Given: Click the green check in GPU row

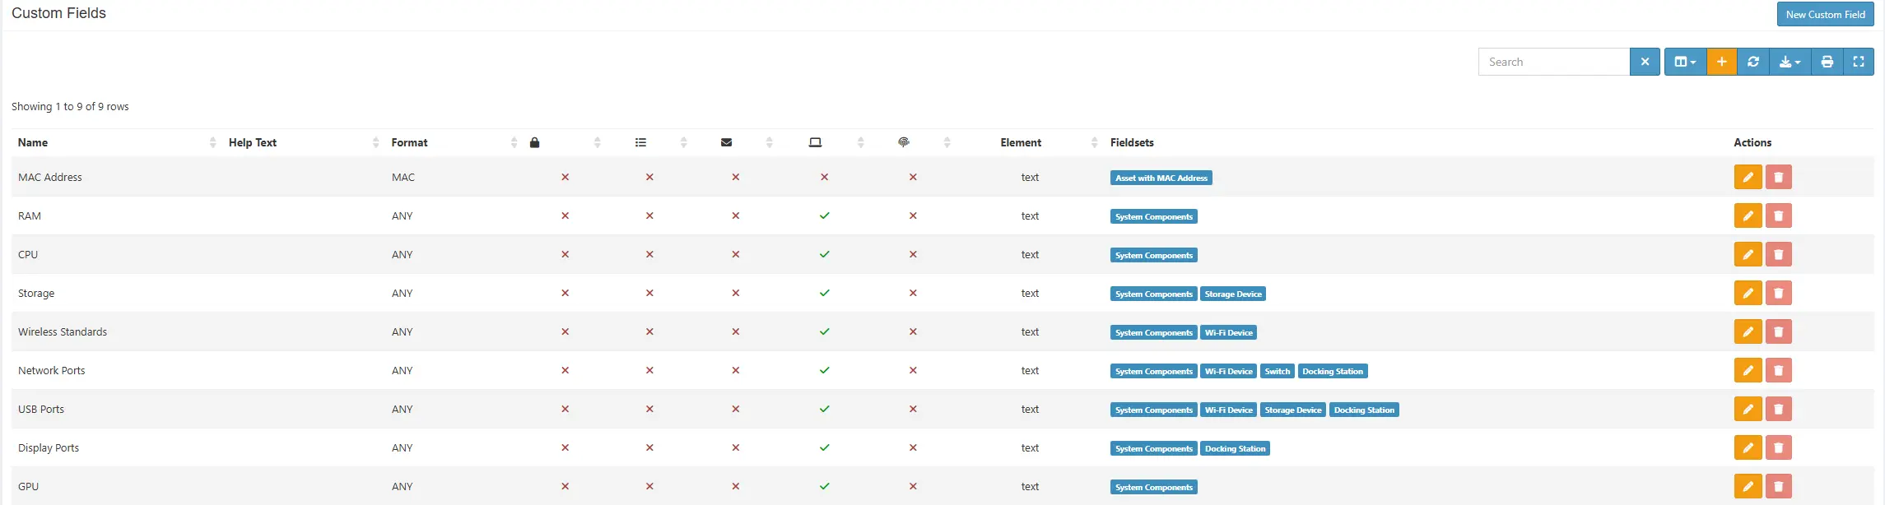Looking at the screenshot, I should click(824, 486).
